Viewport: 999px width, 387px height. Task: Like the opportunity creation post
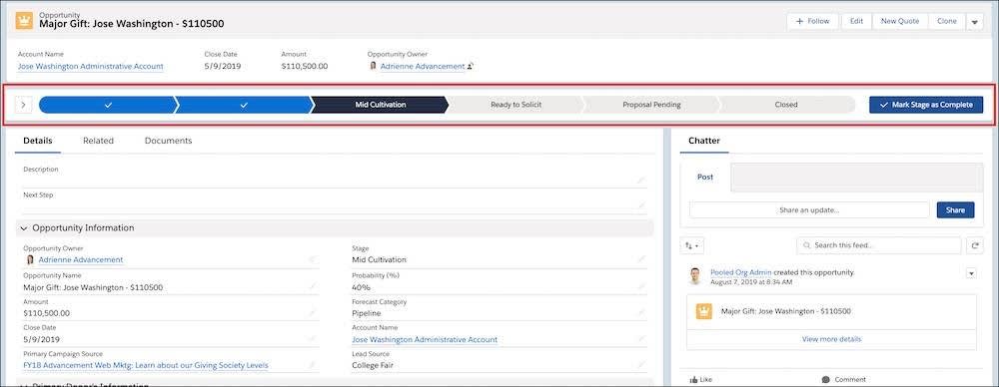click(701, 379)
